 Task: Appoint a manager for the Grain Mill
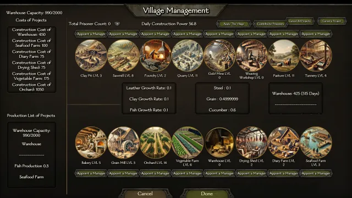[x=123, y=173]
